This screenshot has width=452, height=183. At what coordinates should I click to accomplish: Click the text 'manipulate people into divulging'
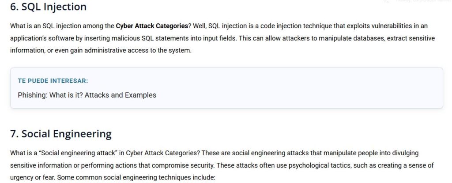(371, 153)
